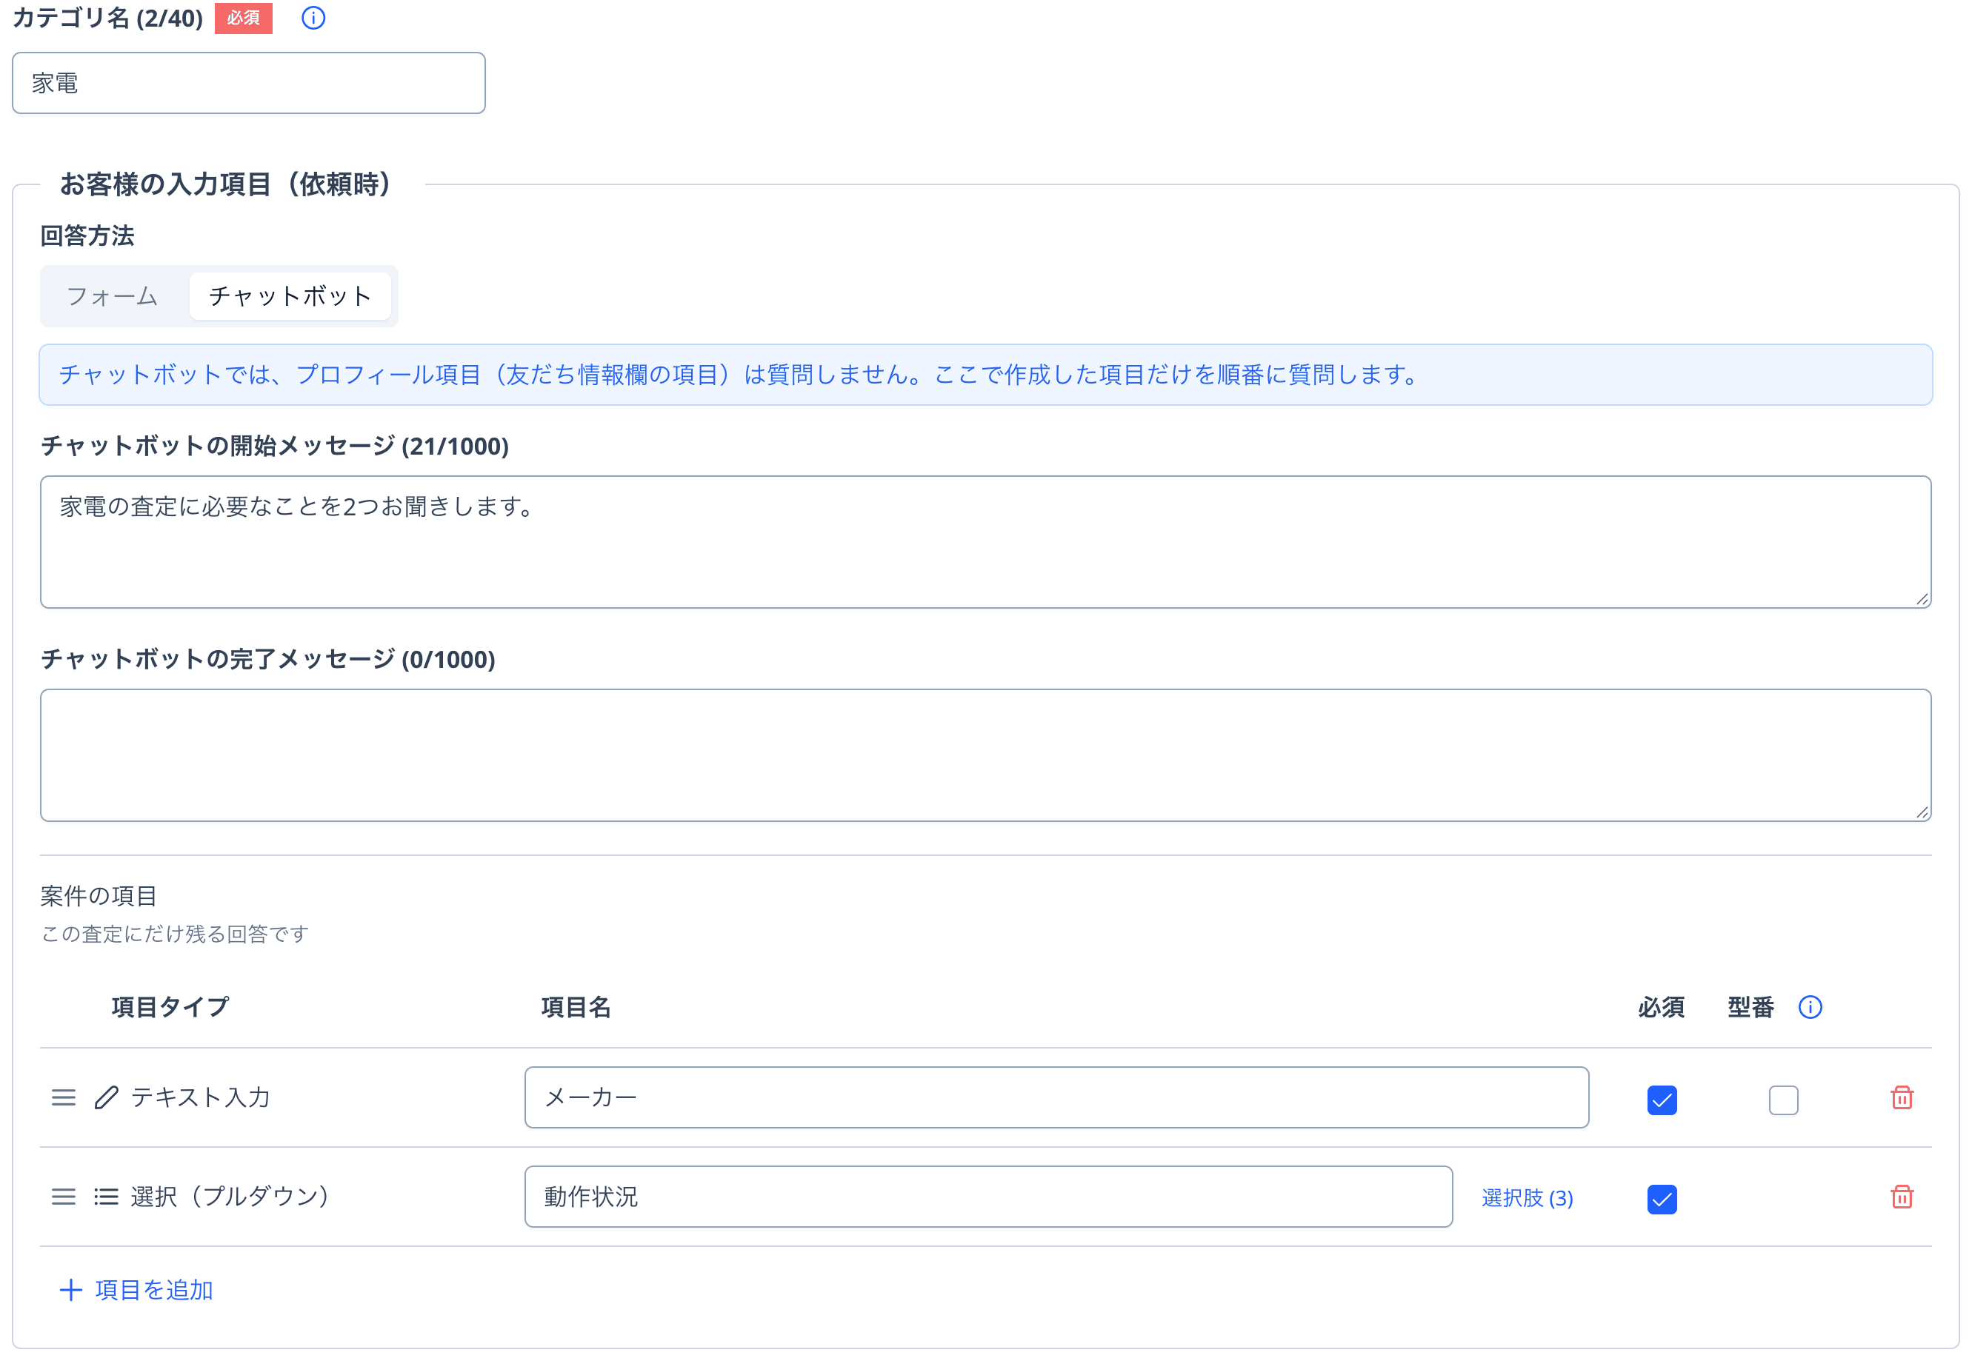Grab the drag handle of the テキスト入力 row

tap(64, 1097)
